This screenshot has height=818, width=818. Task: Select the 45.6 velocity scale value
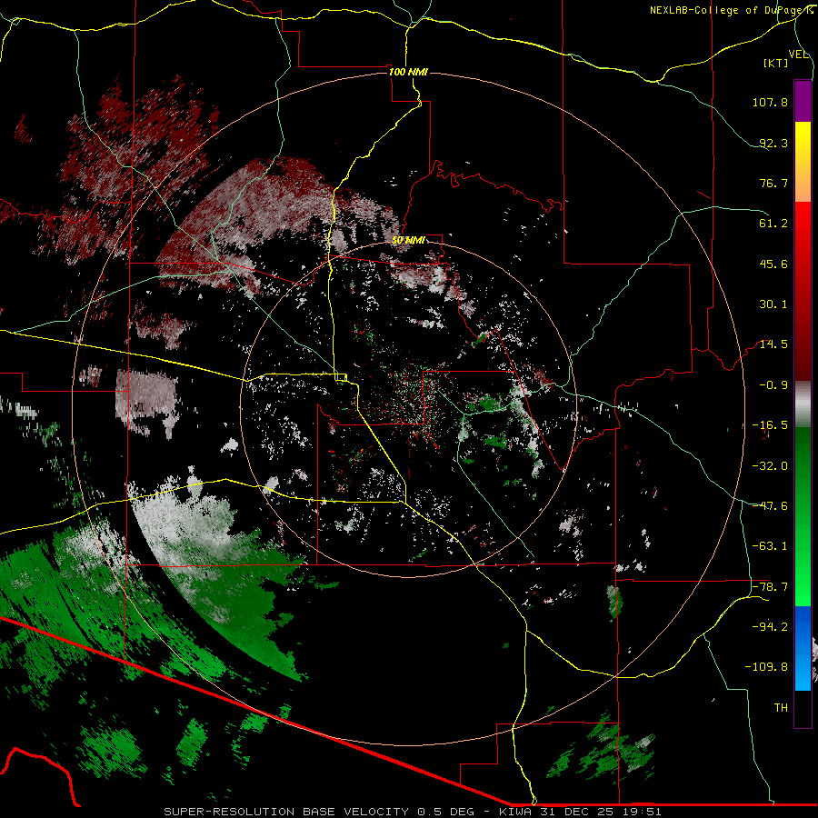coord(773,264)
